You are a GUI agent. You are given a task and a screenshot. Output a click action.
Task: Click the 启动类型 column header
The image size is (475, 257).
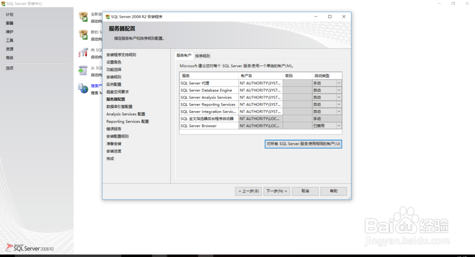click(x=327, y=75)
